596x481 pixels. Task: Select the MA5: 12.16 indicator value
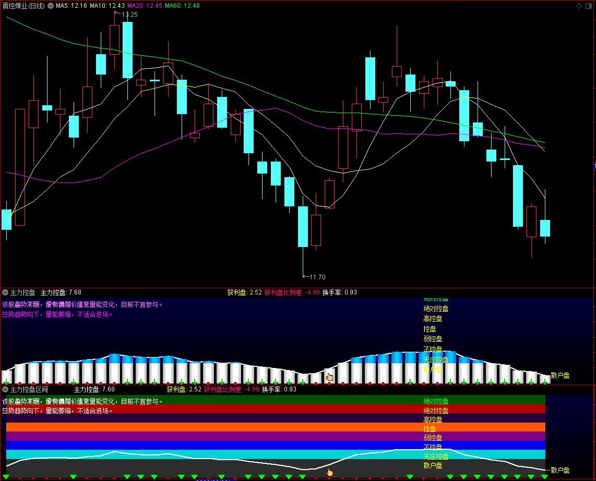71,6
